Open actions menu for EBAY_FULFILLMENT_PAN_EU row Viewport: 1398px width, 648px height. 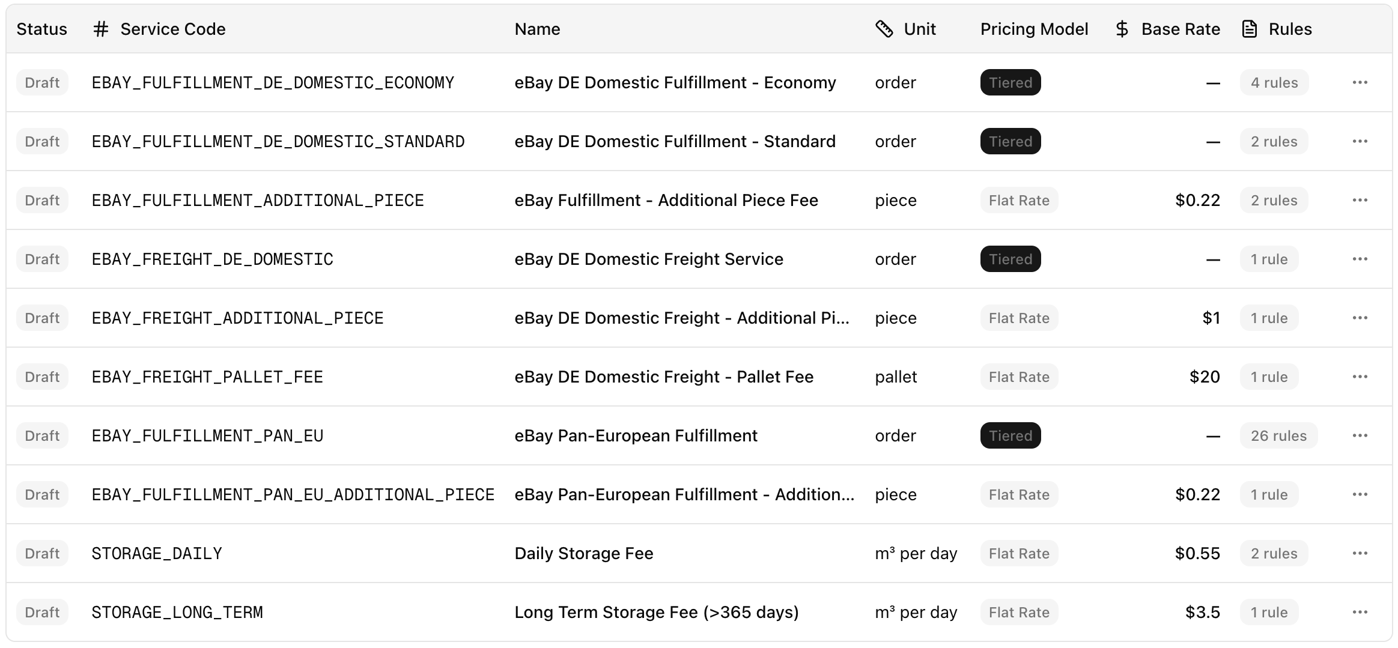pyautogui.click(x=1360, y=435)
